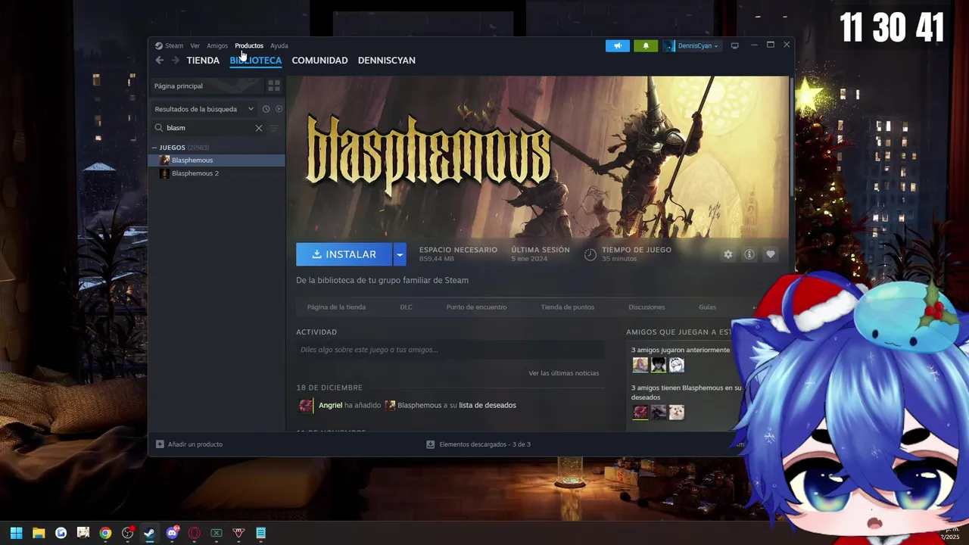The height and width of the screenshot is (545, 969).
Task: Open the Productos menu
Action: 249,45
